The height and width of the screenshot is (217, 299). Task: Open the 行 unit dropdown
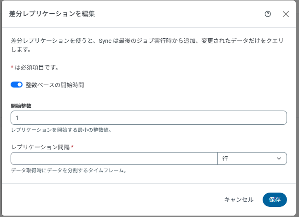(252, 158)
